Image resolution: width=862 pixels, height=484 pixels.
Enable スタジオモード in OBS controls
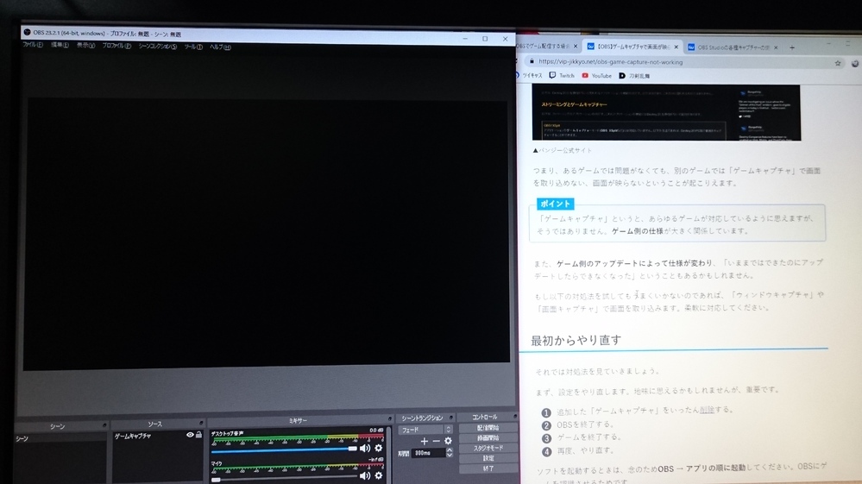(488, 449)
